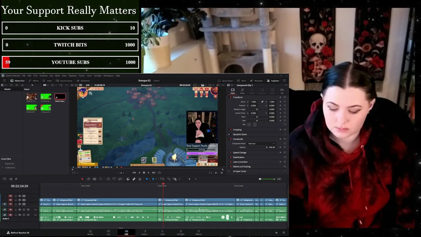Switch to the Fairlight page

point(181,232)
